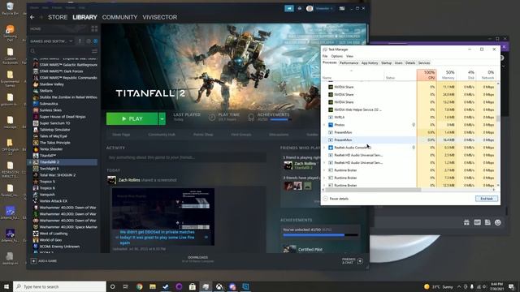This screenshot has height=292, width=520.
Task: Switch to Performance tab in Task Manager
Action: click(x=349, y=63)
